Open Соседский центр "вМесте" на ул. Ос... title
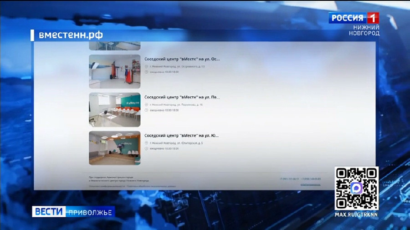Screen dimensions: 410x230 point(182,59)
